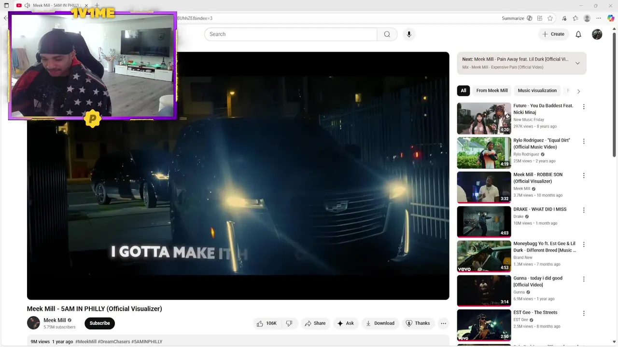Screen dimensions: 618x347
Task: Open Drake channel name under WHAT DID I MISS
Action: click(x=519, y=216)
